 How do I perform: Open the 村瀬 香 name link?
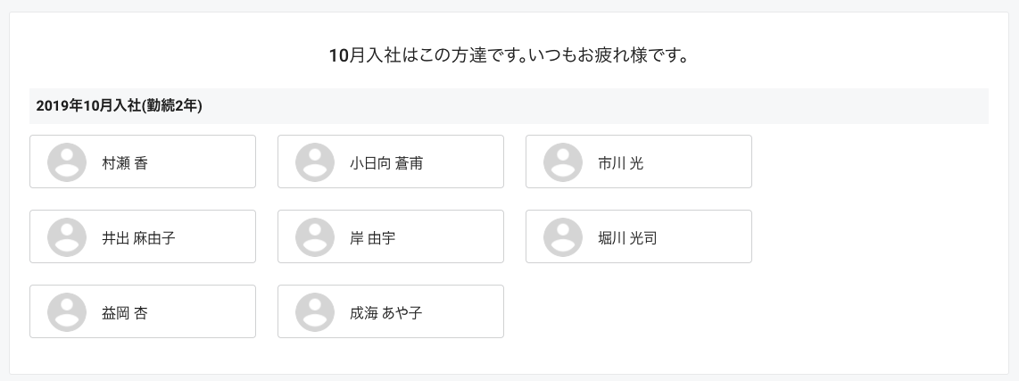click(x=125, y=163)
